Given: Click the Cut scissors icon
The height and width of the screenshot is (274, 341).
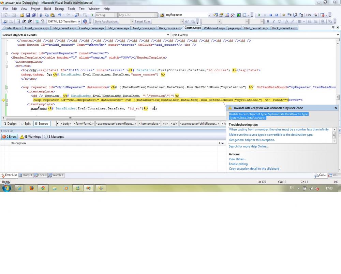Looking at the screenshot, I should click(x=41, y=15).
